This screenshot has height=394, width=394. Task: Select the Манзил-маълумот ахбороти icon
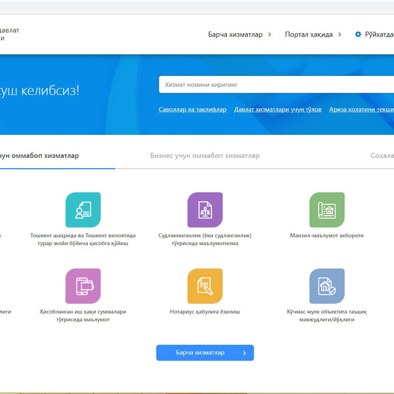tap(327, 210)
